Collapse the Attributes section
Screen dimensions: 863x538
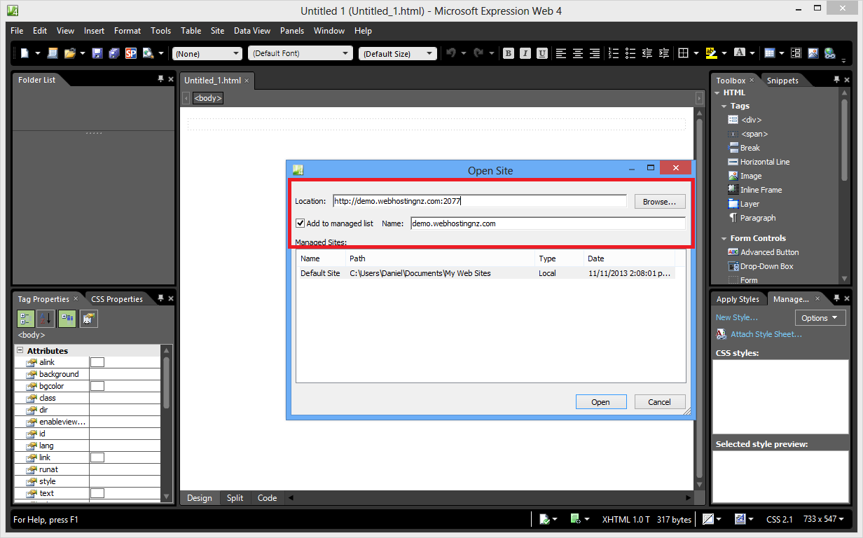tap(20, 350)
